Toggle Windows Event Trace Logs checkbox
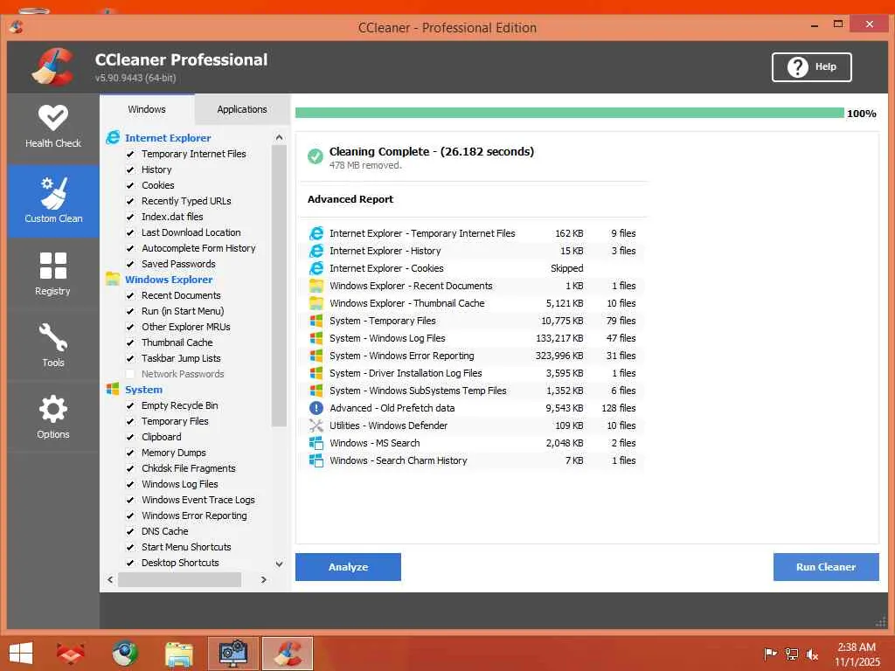 (x=130, y=500)
